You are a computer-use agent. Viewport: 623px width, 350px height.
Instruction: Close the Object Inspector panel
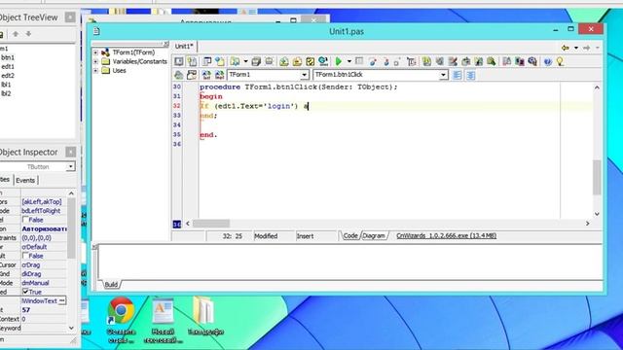pos(70,152)
